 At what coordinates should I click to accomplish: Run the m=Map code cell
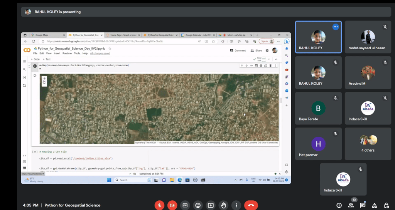pos(35,66)
